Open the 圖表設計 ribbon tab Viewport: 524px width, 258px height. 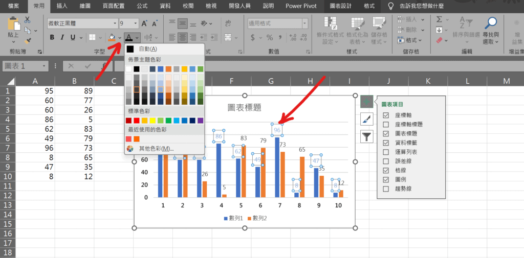[x=340, y=6]
